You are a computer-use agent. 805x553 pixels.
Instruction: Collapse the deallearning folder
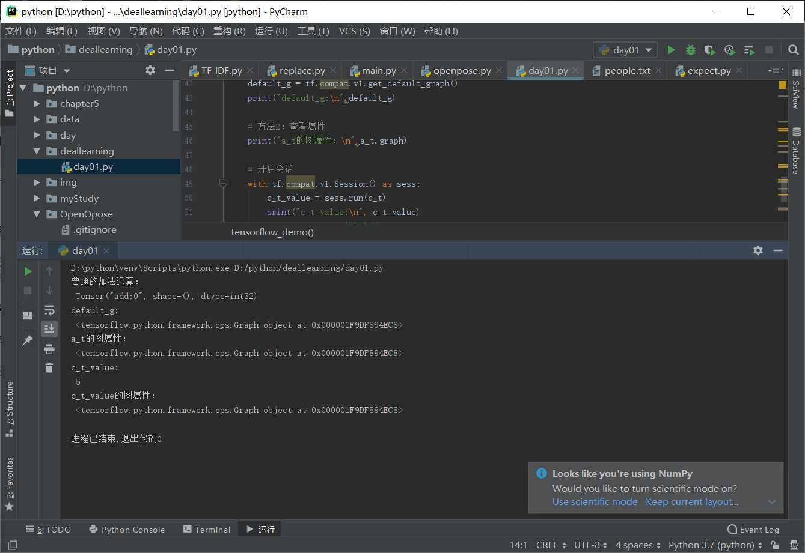[x=37, y=151]
